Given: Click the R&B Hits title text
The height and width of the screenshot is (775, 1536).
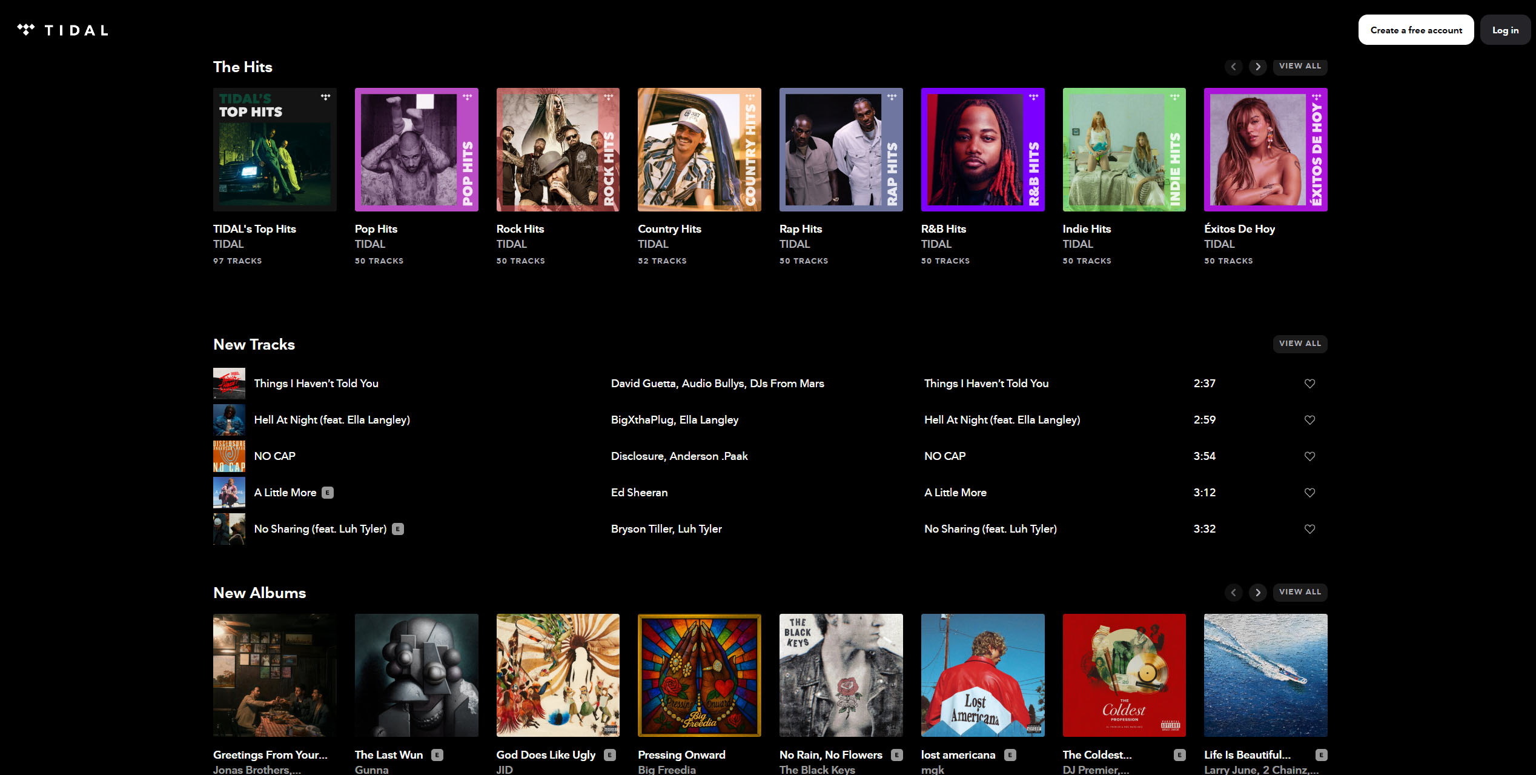Looking at the screenshot, I should (944, 229).
